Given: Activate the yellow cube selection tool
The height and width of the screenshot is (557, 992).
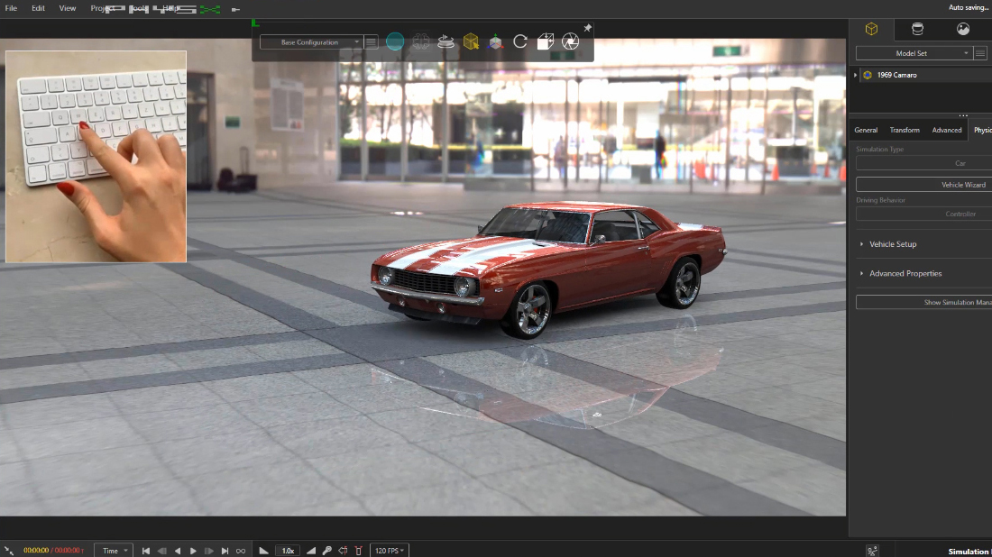Looking at the screenshot, I should 470,41.
